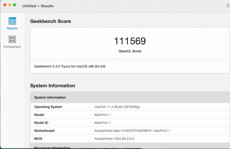Screen dimensions: 230x149
Task: Select the 'macOS 11.4 (Build 20F5046g)' value
Action: 117,107
